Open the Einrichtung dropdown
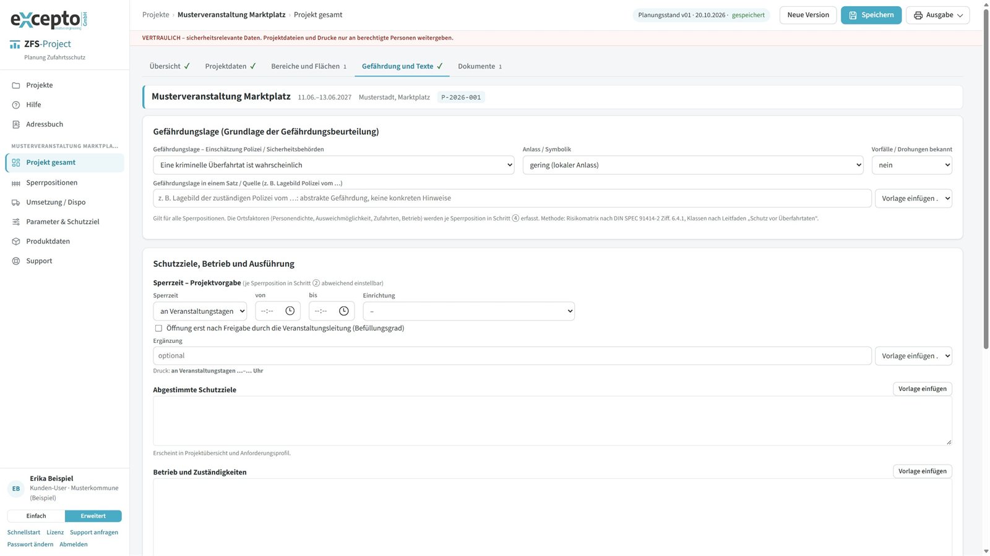 468,311
